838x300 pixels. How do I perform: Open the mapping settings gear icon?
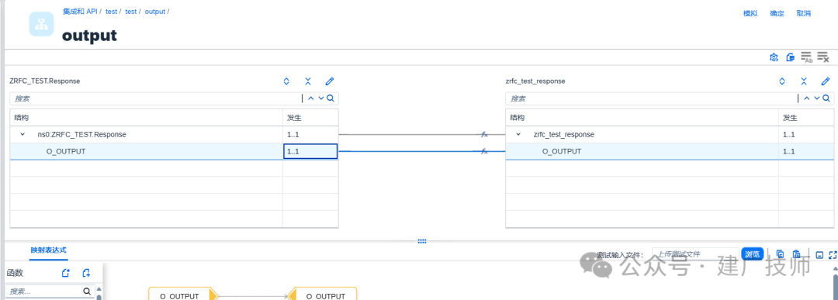pos(774,57)
